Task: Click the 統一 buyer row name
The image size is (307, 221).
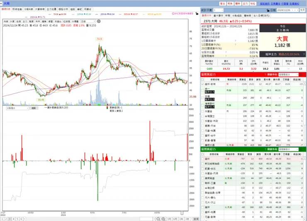Action: (207, 89)
